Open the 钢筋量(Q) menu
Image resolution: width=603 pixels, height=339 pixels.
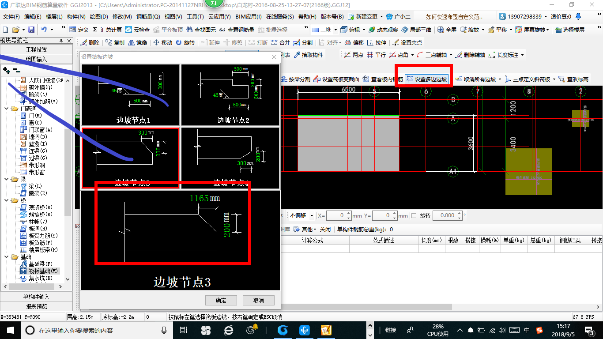148,17
